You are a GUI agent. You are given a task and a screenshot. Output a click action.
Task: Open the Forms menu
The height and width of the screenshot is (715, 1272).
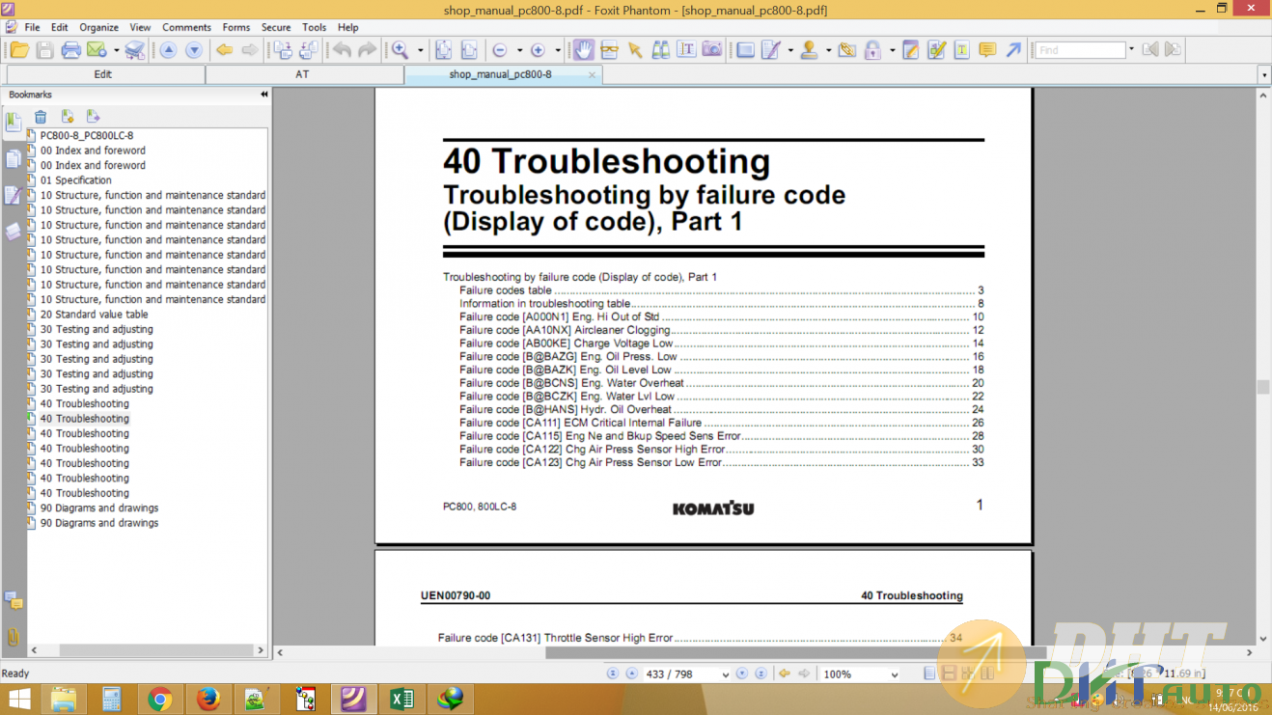[235, 27]
